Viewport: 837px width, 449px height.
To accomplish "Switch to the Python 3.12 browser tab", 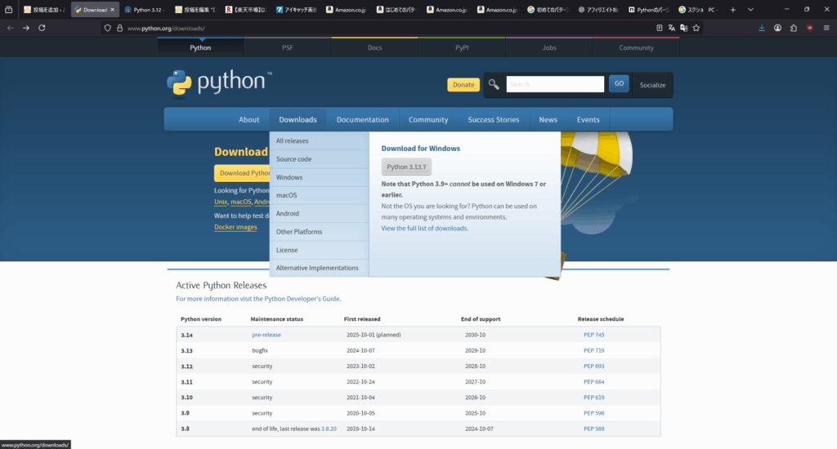I will tap(144, 10).
